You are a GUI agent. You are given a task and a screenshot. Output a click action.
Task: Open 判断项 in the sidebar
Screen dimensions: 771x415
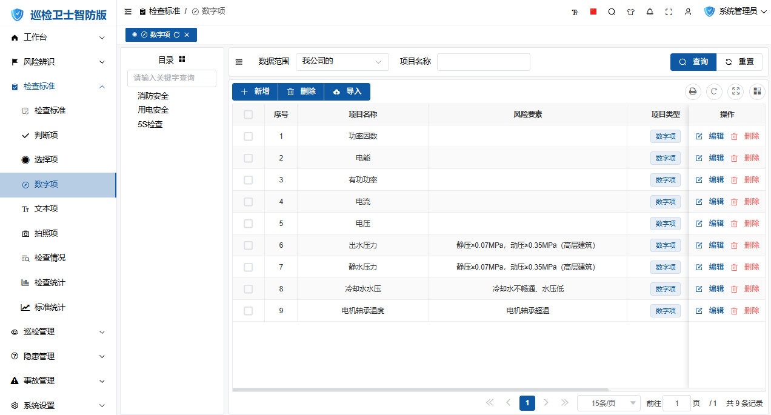[x=58, y=136]
